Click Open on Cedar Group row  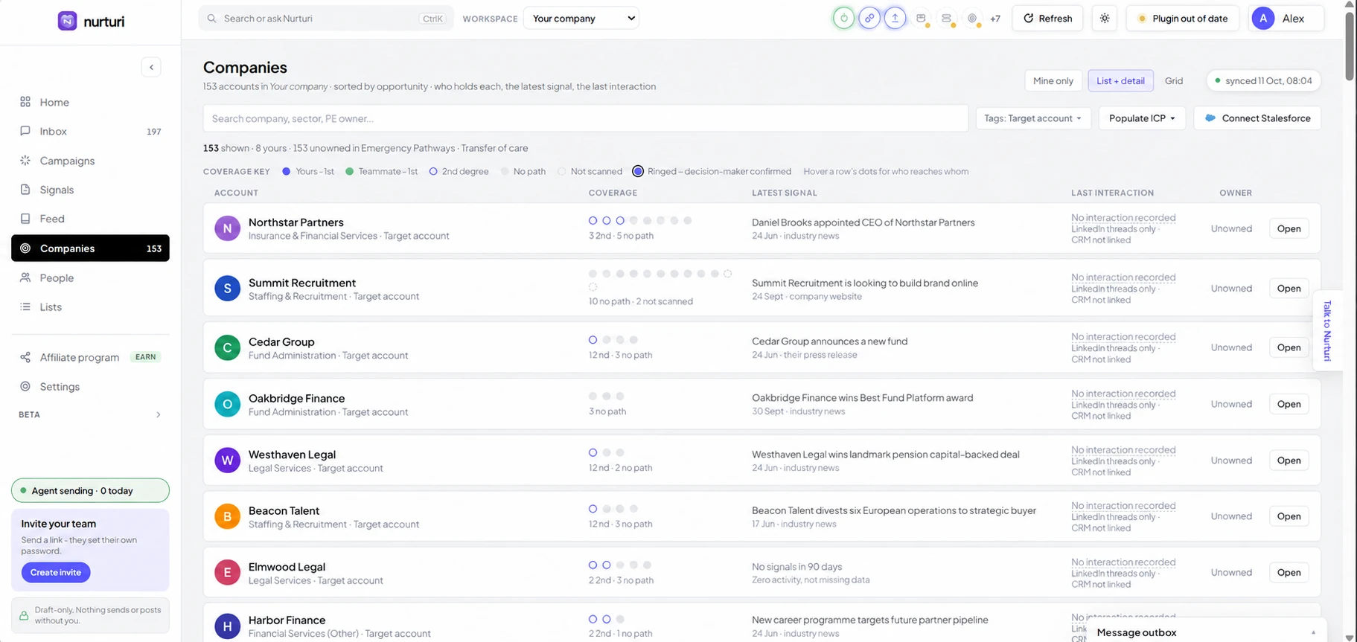tap(1289, 347)
